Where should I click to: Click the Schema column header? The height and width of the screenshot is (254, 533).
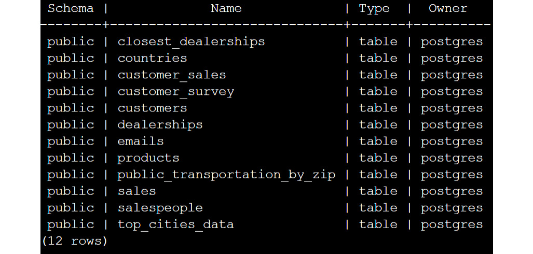click(71, 8)
